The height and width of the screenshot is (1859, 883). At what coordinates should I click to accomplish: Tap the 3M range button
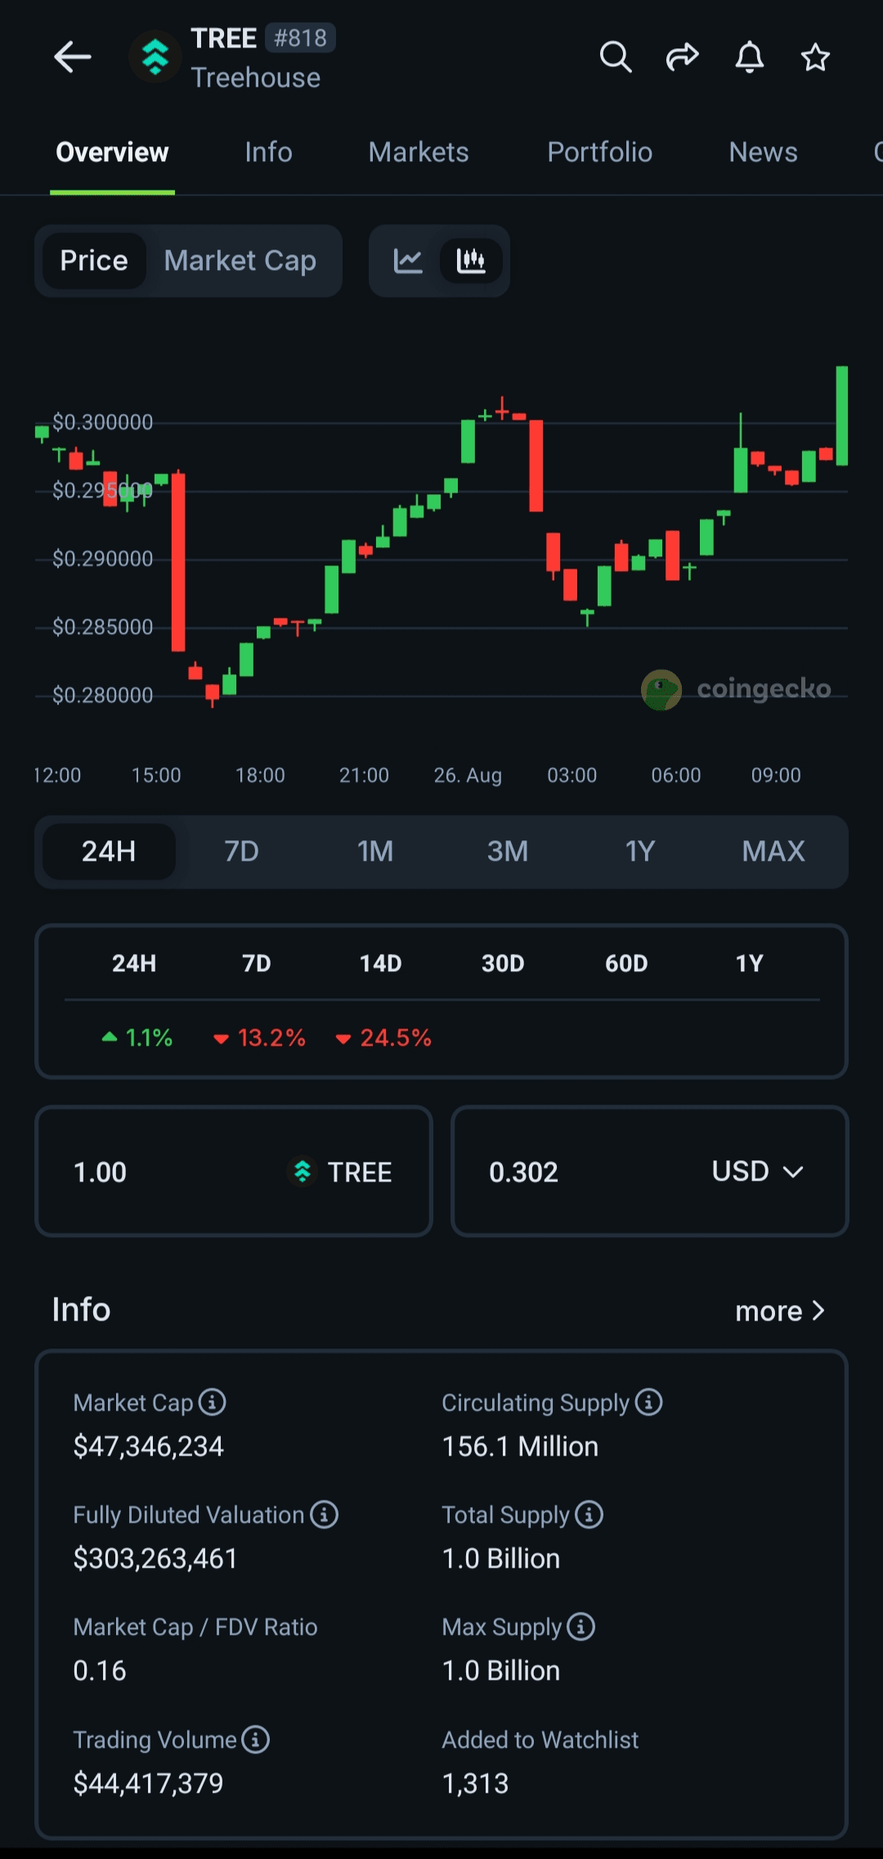pos(507,851)
